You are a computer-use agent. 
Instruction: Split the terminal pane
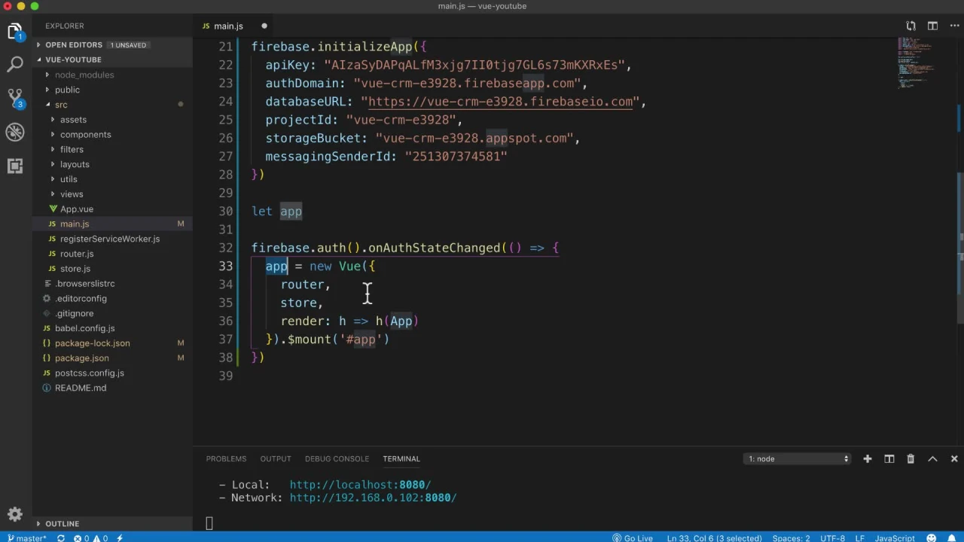pyautogui.click(x=889, y=458)
